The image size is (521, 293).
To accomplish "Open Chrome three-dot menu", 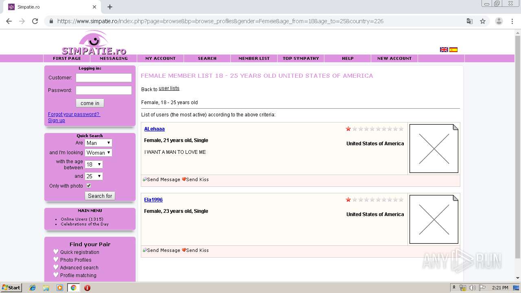I will [512, 21].
